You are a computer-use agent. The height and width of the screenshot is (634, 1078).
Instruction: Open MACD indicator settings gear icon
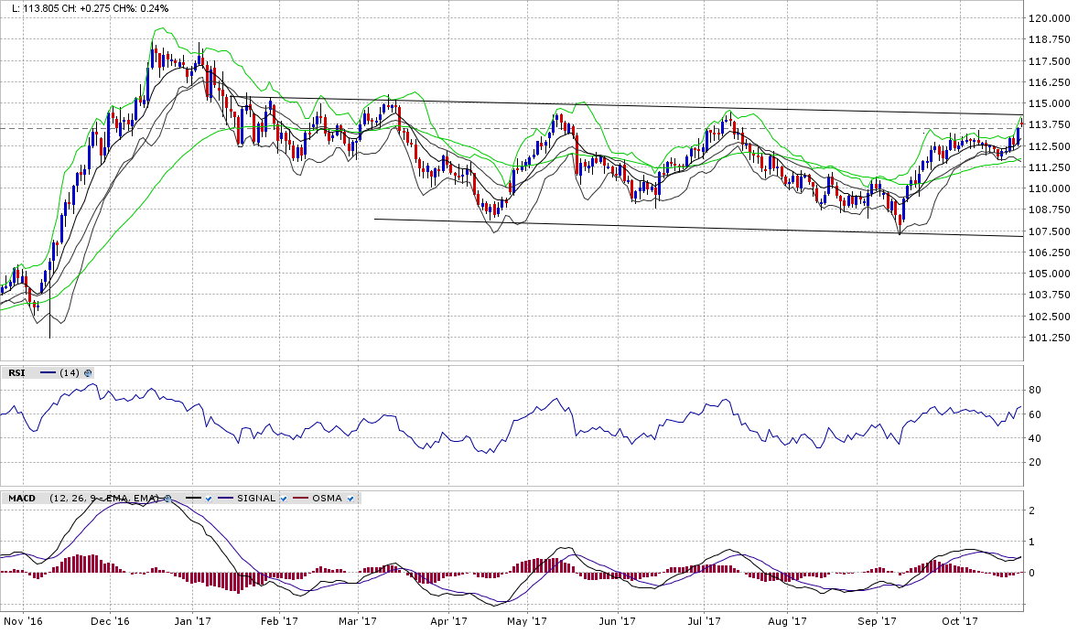tap(167, 499)
